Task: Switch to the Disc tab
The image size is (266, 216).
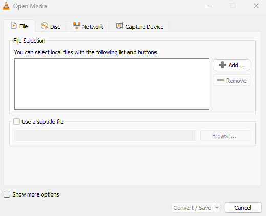Action: click(51, 26)
